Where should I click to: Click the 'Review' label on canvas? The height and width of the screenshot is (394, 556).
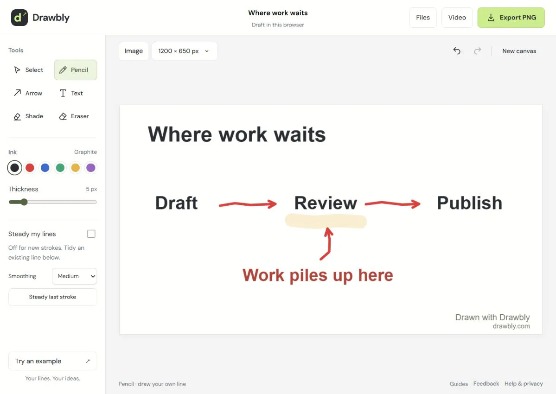tap(326, 203)
